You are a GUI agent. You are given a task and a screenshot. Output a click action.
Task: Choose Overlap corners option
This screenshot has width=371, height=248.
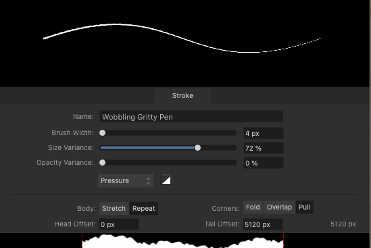[x=279, y=207]
